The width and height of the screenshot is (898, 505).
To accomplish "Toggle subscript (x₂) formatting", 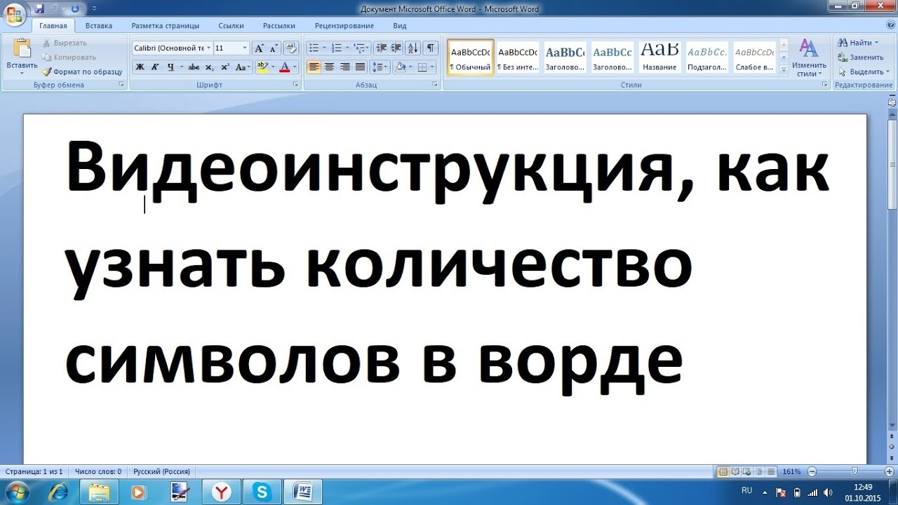I will pos(209,67).
